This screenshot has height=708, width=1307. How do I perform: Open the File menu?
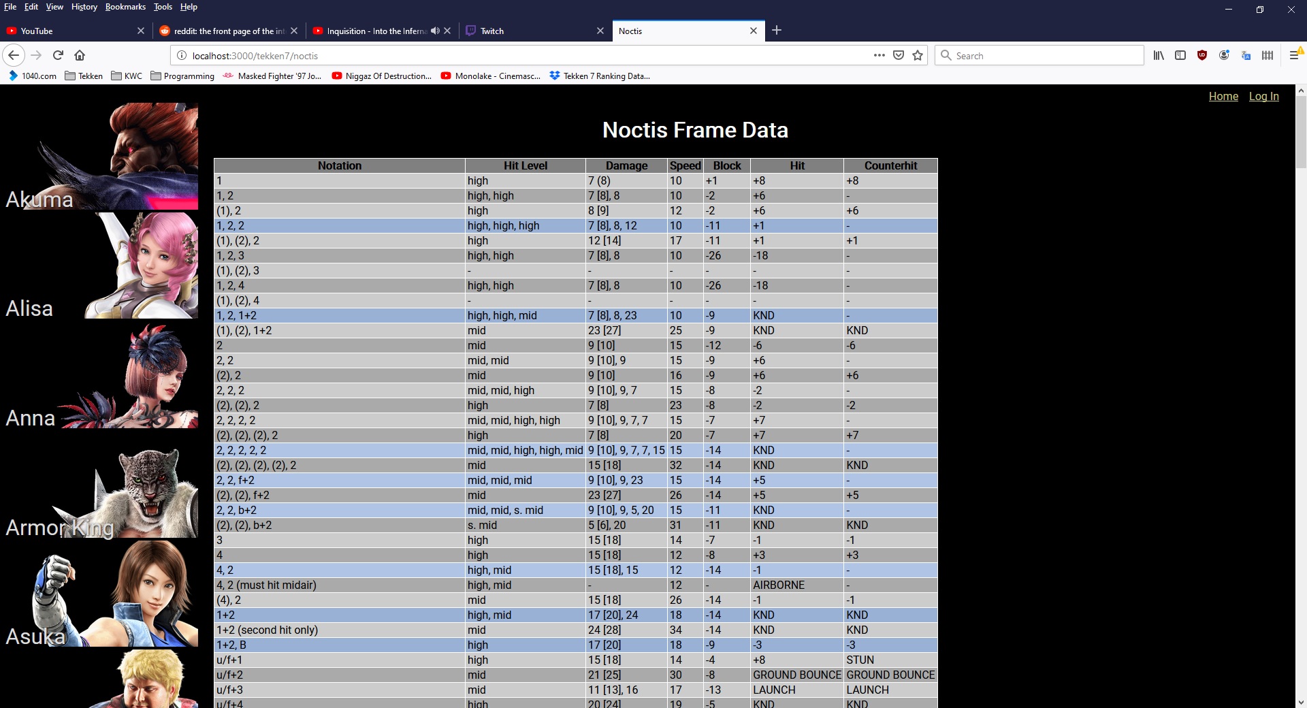(10, 7)
